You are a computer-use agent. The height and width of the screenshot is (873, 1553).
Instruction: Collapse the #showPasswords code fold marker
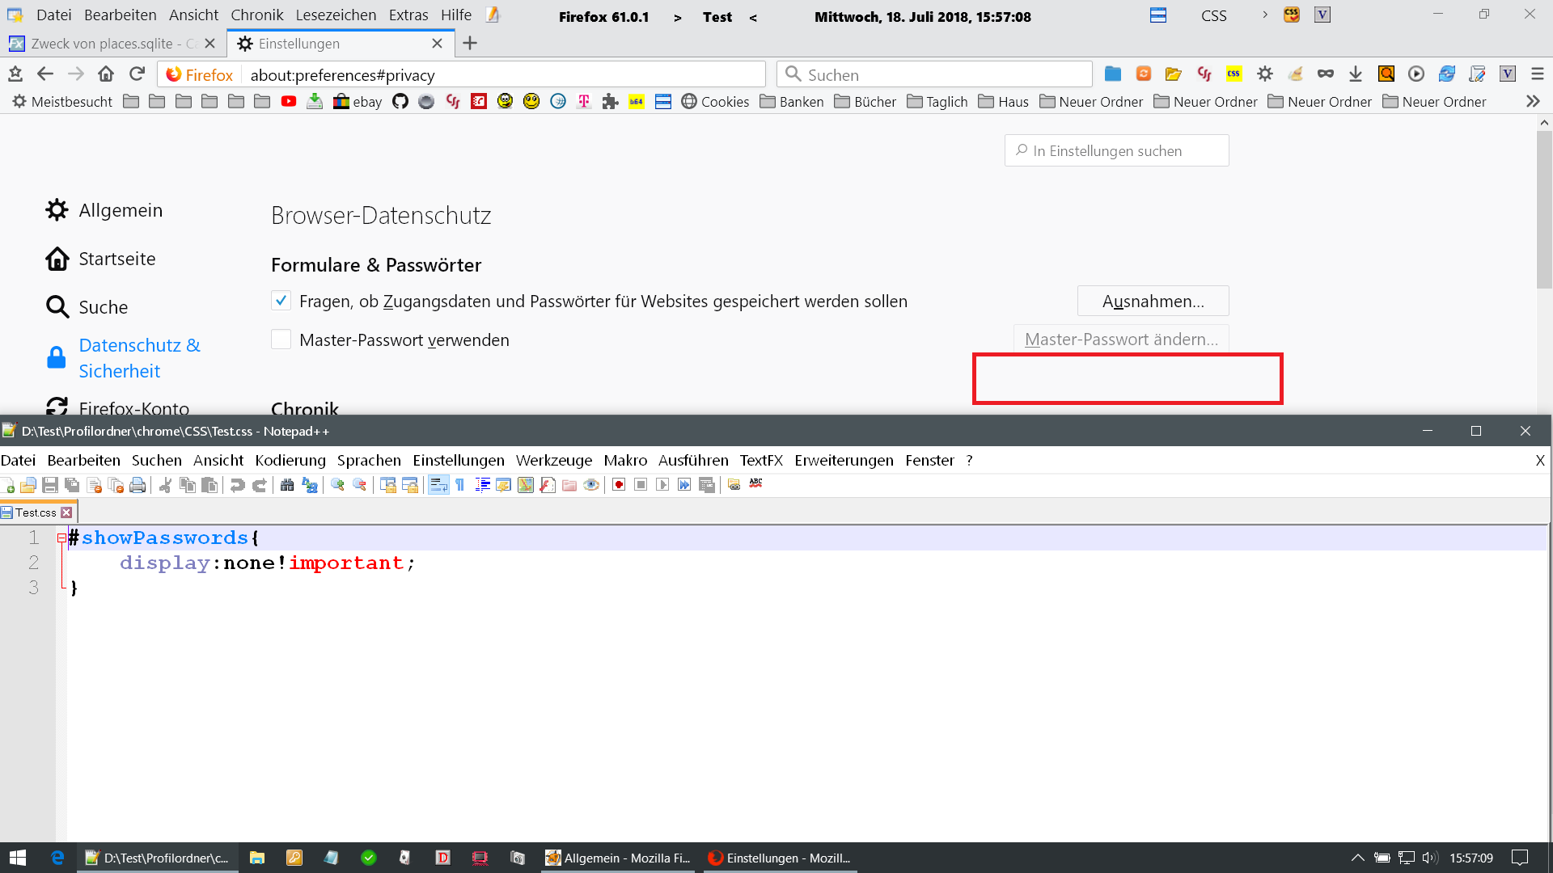pyautogui.click(x=61, y=538)
